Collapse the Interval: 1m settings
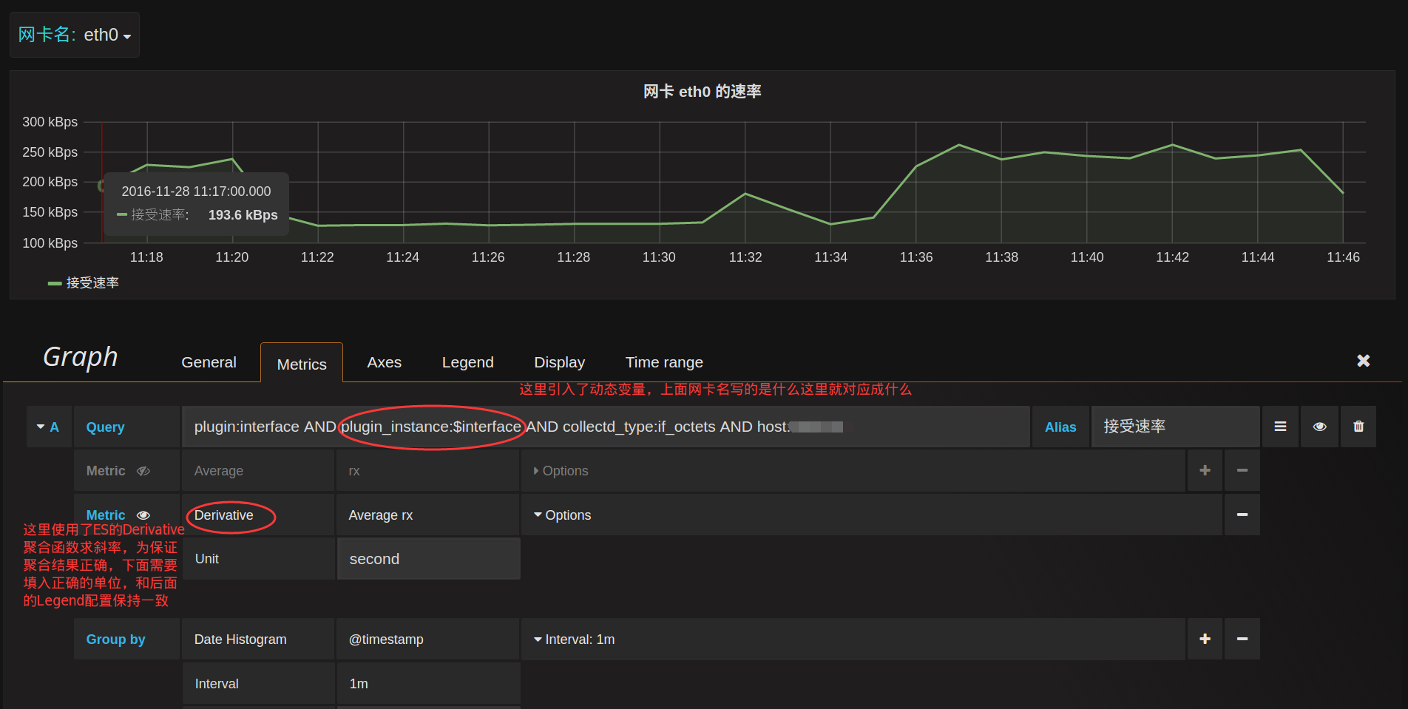Image resolution: width=1408 pixels, height=709 pixels. click(574, 640)
